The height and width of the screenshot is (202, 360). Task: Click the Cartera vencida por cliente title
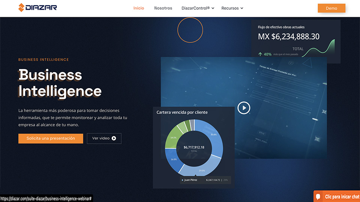pyautogui.click(x=182, y=112)
